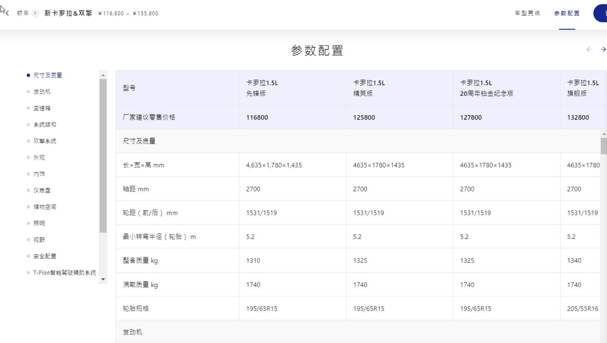Switch to the 参数配置 tab
The width and height of the screenshot is (607, 343).
(567, 13)
